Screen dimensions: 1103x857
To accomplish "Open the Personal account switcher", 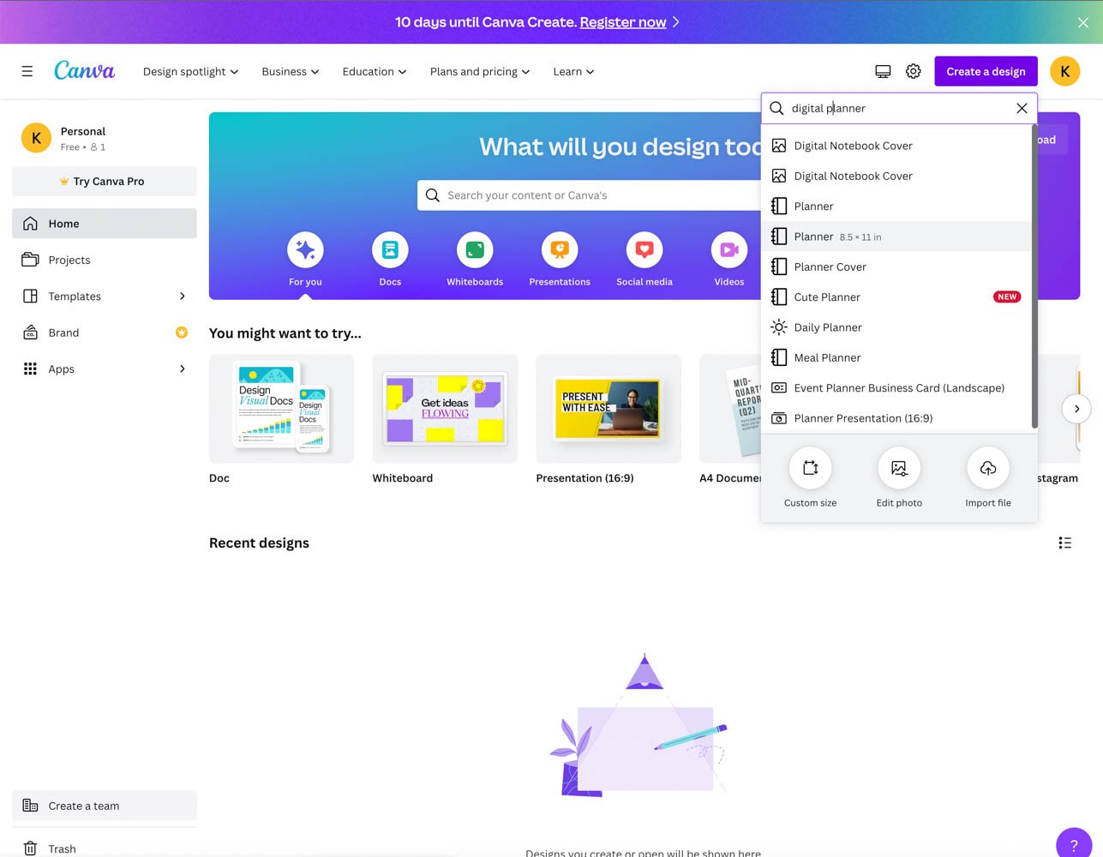I will pyautogui.click(x=105, y=138).
